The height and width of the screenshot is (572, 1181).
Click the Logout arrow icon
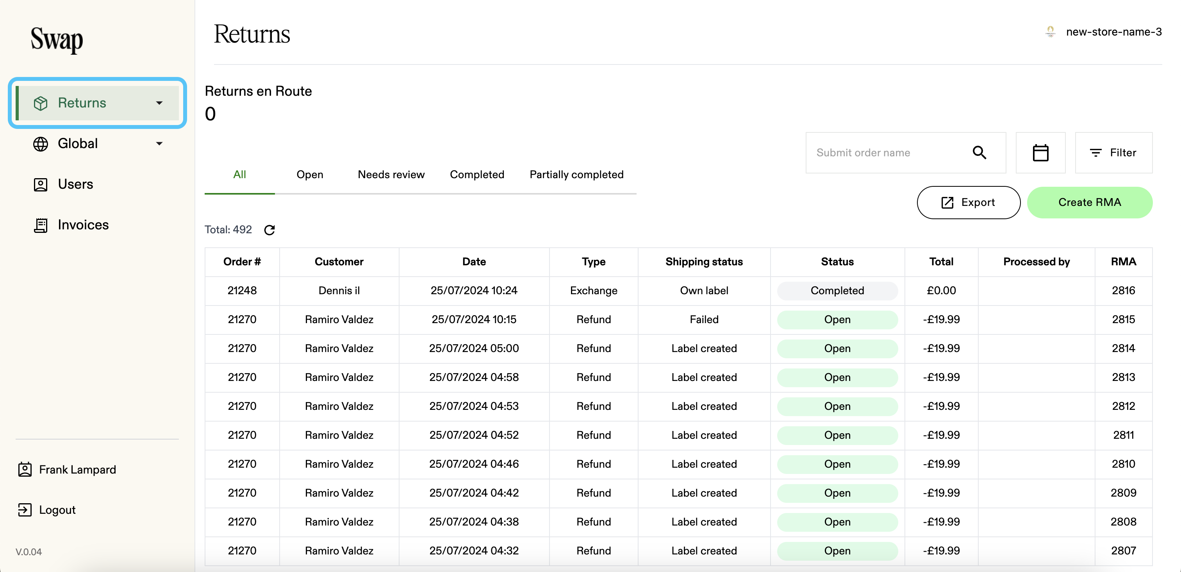pos(25,510)
